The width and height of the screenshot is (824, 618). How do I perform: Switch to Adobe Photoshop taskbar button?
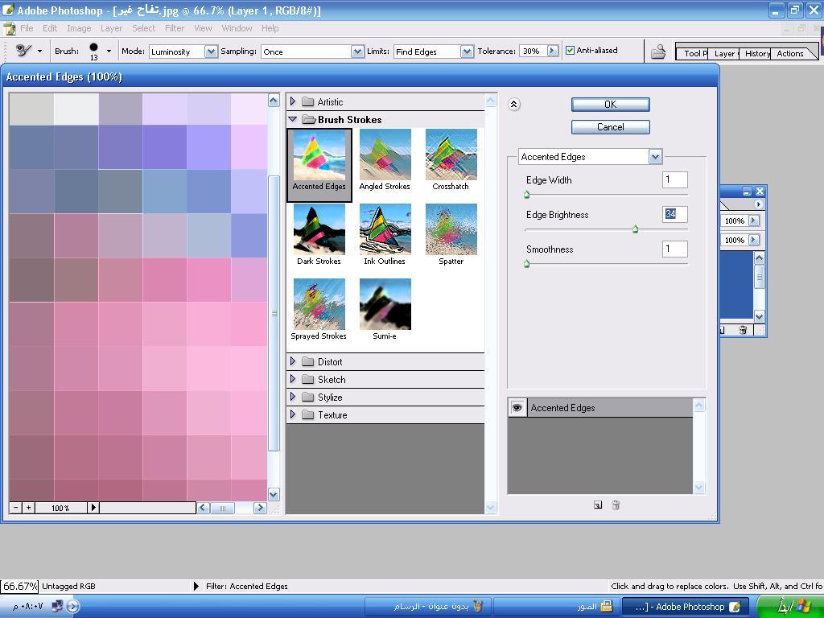pos(686,607)
